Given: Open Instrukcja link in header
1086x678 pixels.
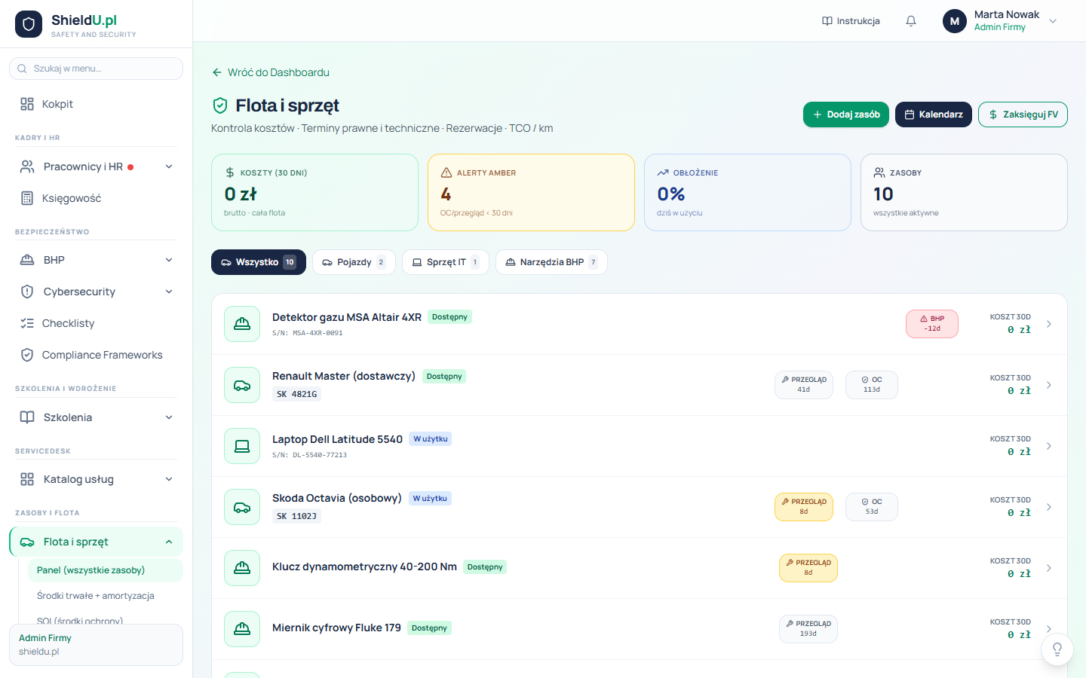Looking at the screenshot, I should pos(851,21).
